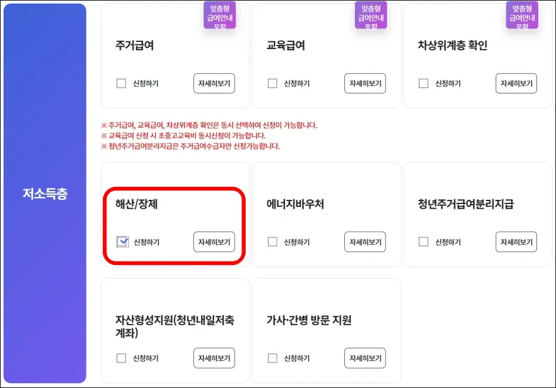Click the 맞춤형 급여안내 badge on 교육급여
Viewport: 556px width, 388px height.
point(371,15)
